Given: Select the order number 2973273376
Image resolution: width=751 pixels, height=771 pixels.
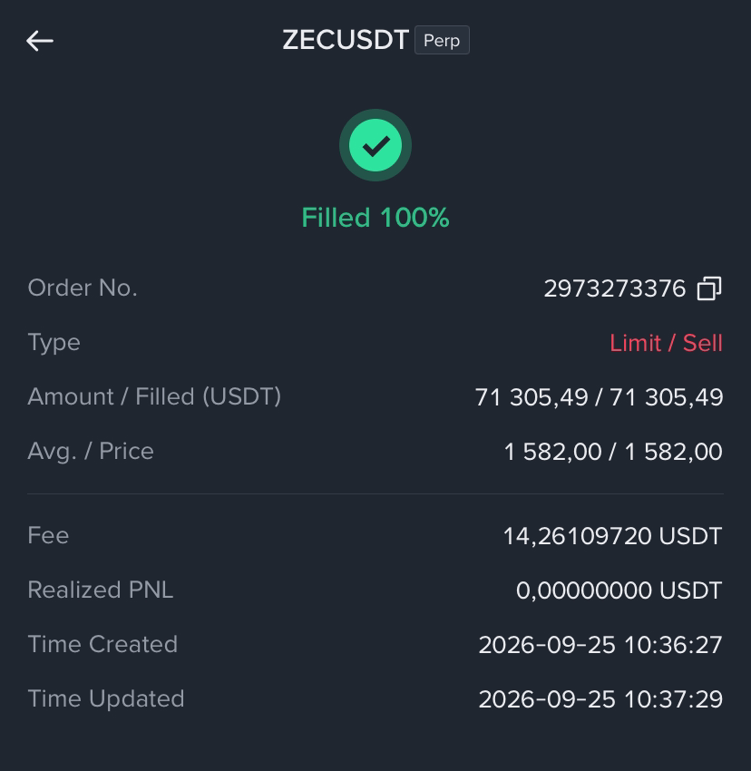Looking at the screenshot, I should (614, 288).
